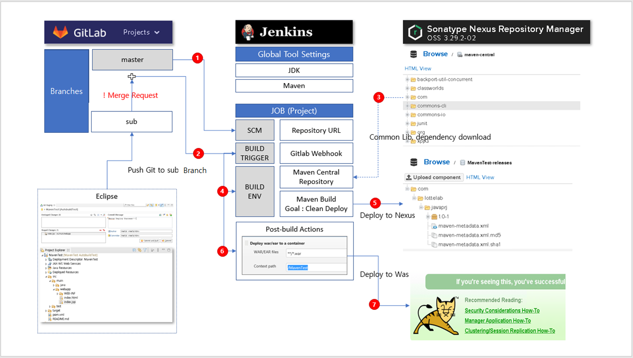This screenshot has height=358, width=633.
Task: Click the Sonatype Nexus hexagon logo
Action: tap(415, 33)
